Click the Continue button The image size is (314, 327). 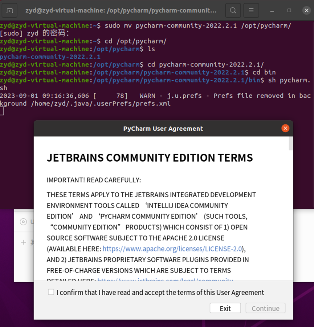[x=265, y=308]
